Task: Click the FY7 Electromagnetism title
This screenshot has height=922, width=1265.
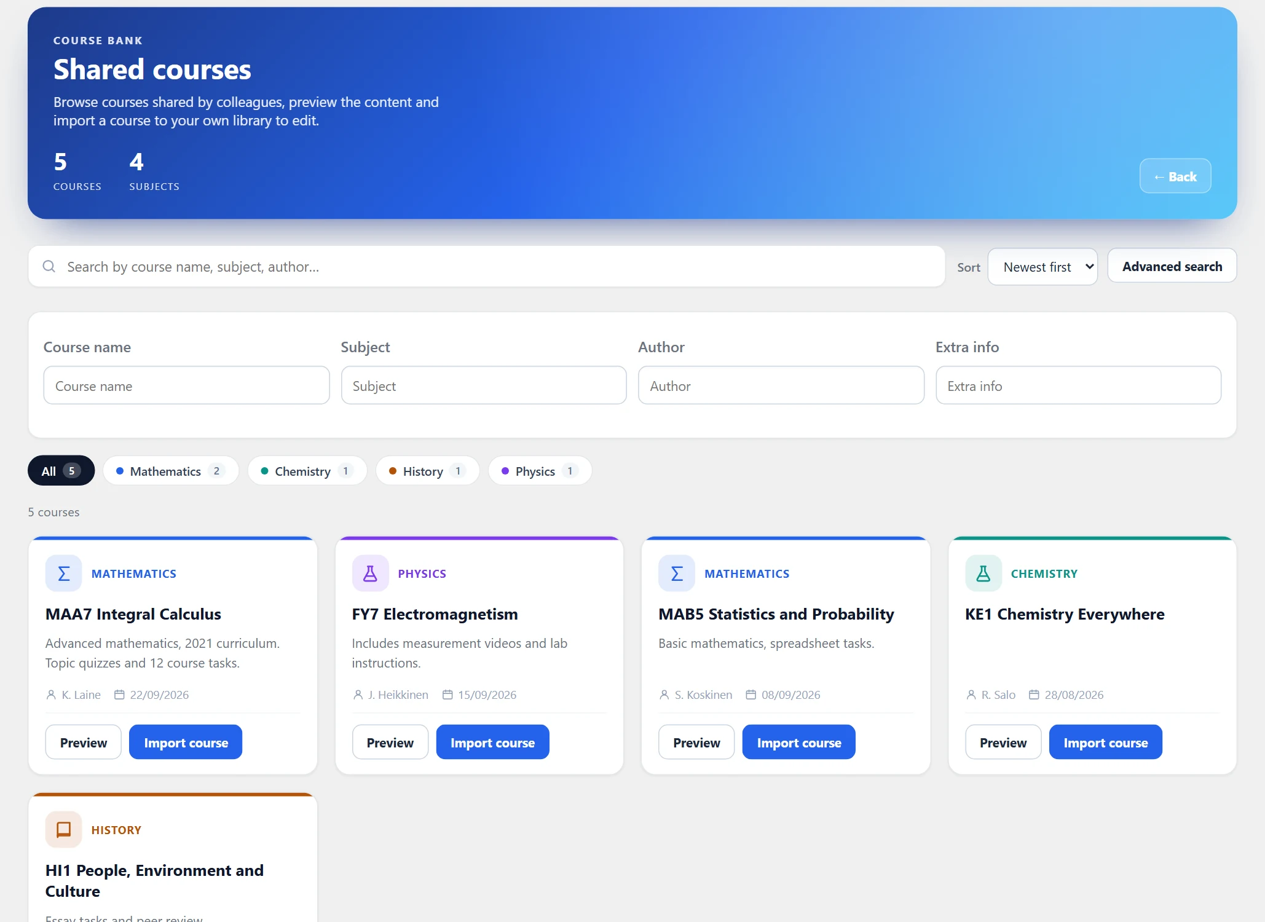Action: point(435,614)
